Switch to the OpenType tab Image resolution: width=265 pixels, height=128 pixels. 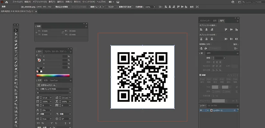pos(54,80)
